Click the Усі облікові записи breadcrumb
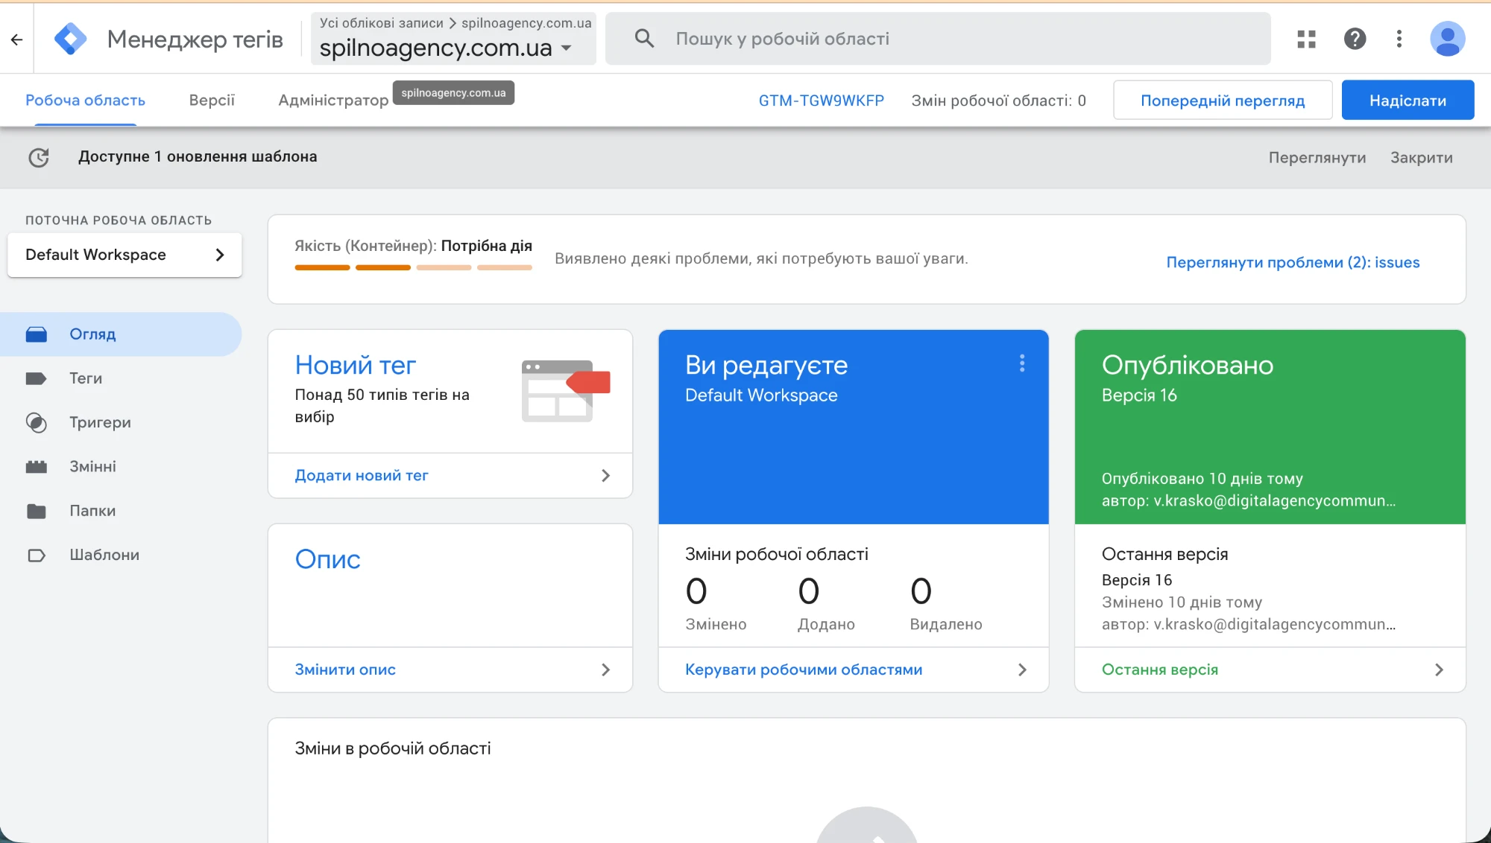 coord(382,23)
